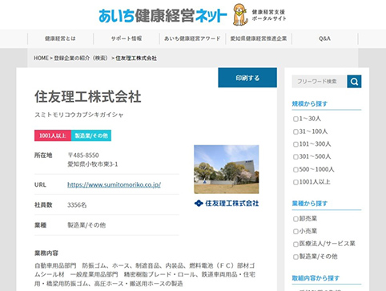
Task: Open the 健康経営とは menu item
Action: click(60, 38)
